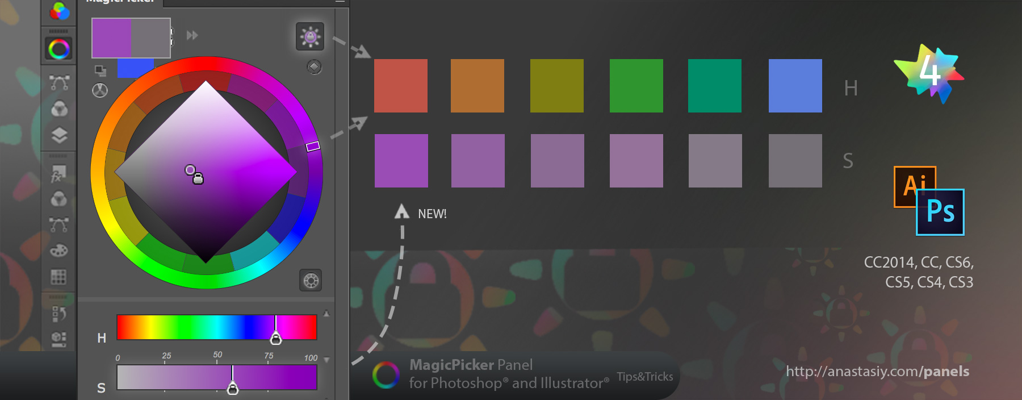
Task: Open the Paths panel icon above Channels
Action: click(59, 82)
